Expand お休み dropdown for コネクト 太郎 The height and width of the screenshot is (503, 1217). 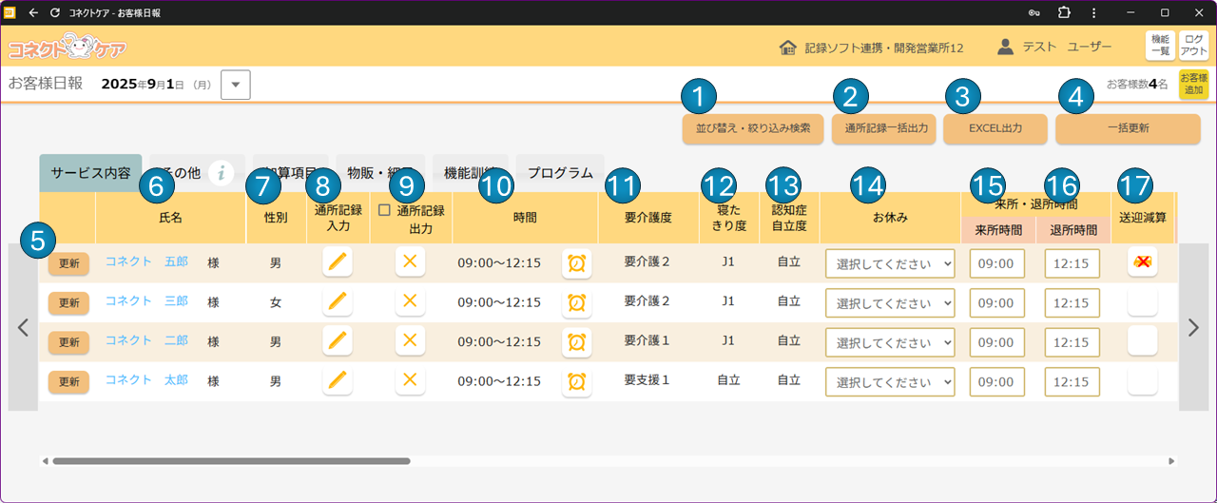coord(890,382)
